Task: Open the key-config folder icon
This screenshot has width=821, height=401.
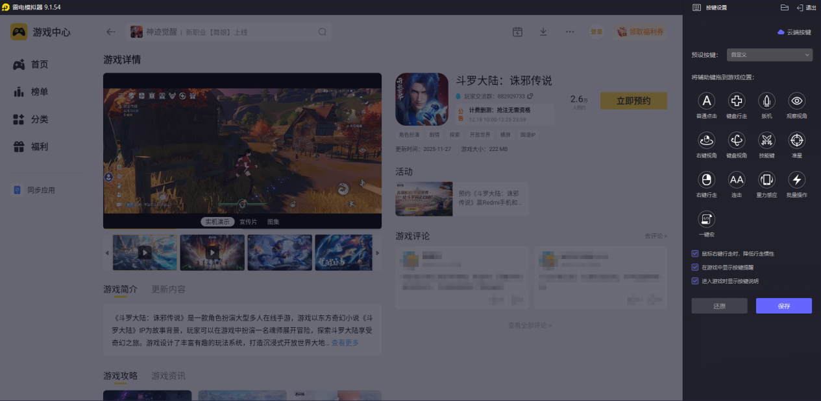Action: point(785,7)
